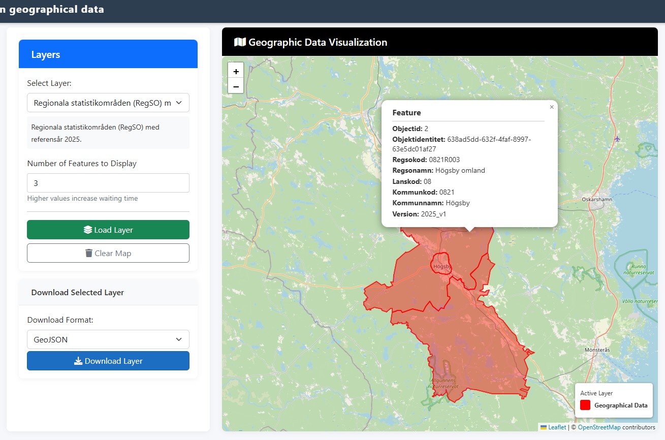Click the download icon on Download Layer

tap(78, 361)
